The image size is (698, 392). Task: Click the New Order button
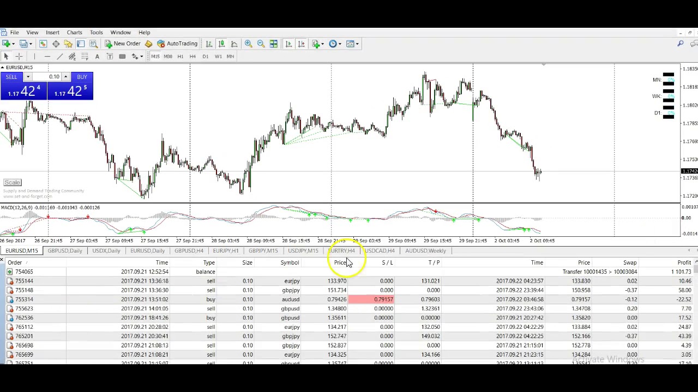[x=123, y=44]
